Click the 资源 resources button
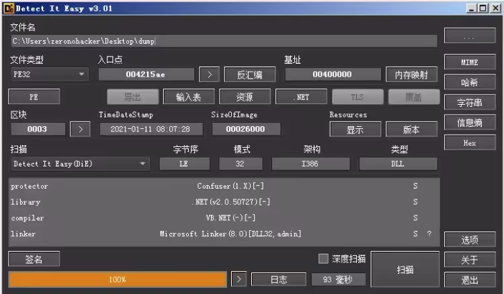 point(245,97)
